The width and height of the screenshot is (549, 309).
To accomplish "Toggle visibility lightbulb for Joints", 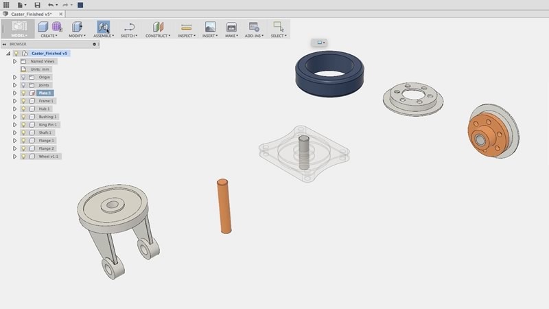I will pos(23,85).
